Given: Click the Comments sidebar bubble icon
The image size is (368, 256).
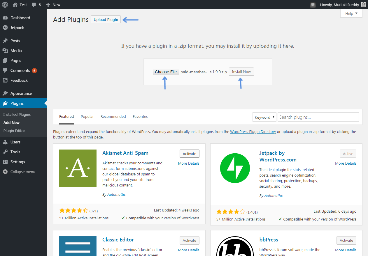Looking at the screenshot, I should [x=5, y=70].
